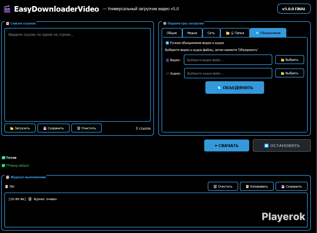Open the Общие settings tab

pos(172,33)
